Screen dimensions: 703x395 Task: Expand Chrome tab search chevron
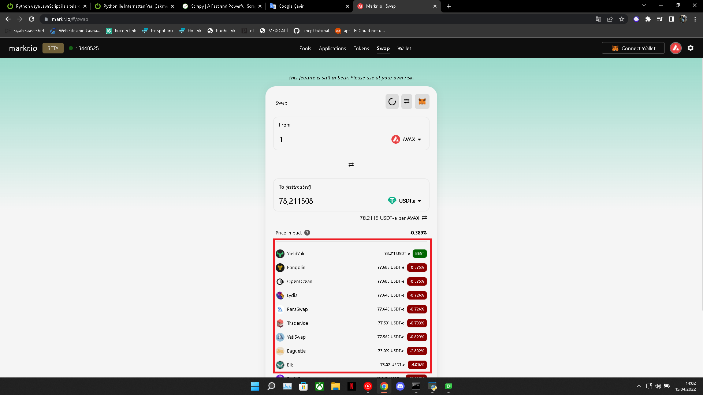(644, 5)
